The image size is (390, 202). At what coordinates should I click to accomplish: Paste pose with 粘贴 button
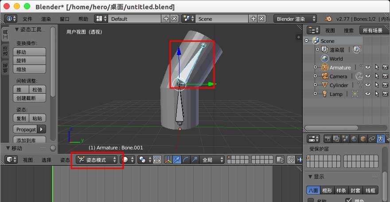38,118
